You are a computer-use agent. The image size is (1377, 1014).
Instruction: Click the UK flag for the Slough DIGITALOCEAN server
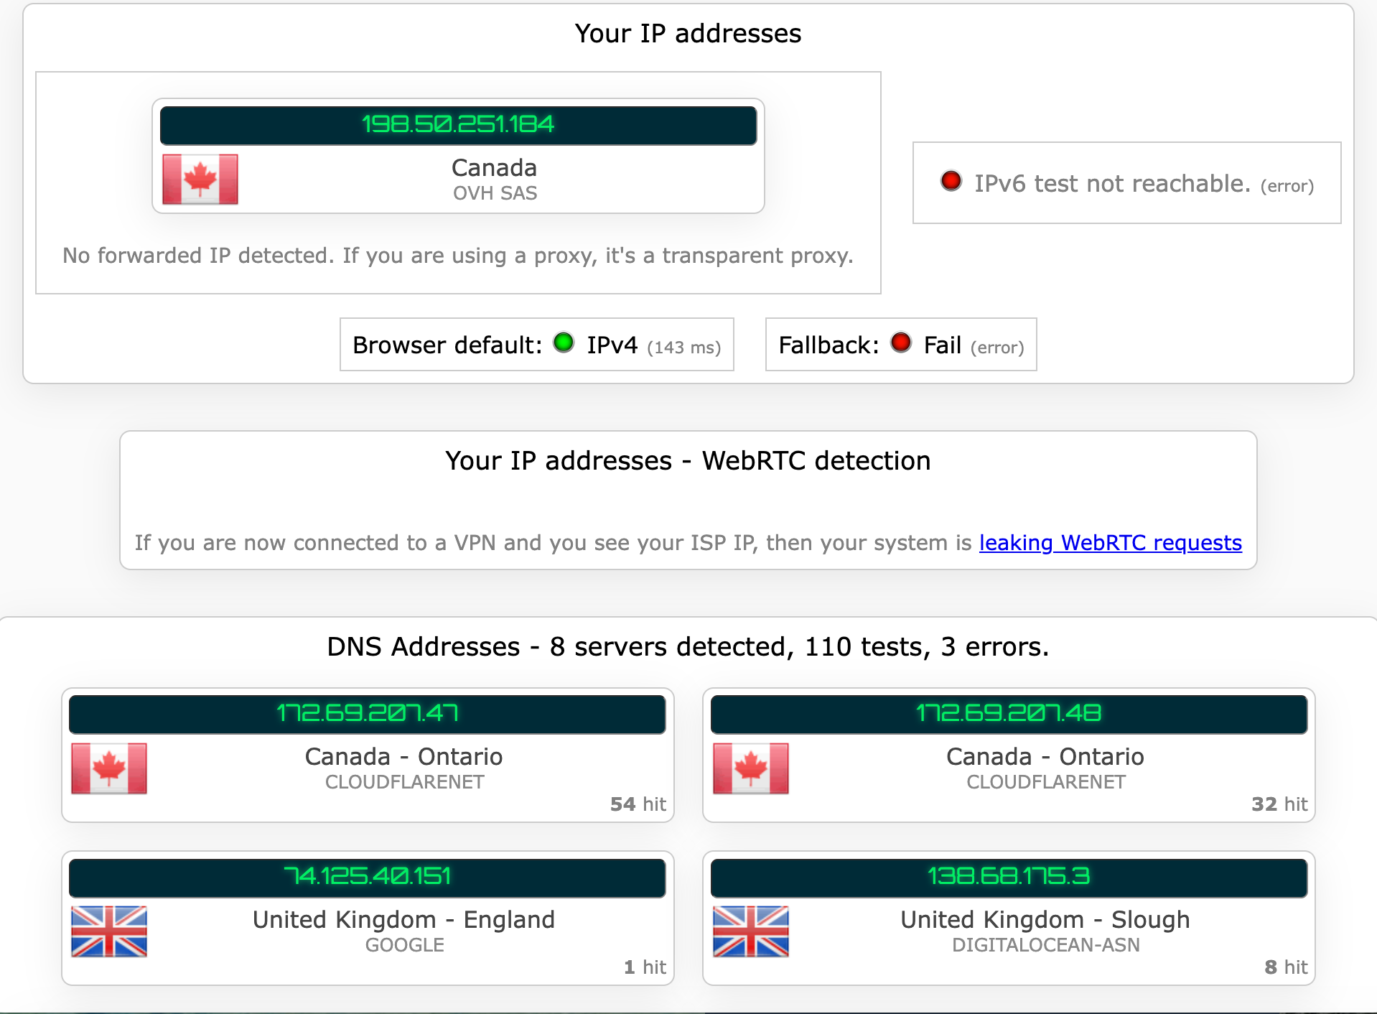click(751, 931)
